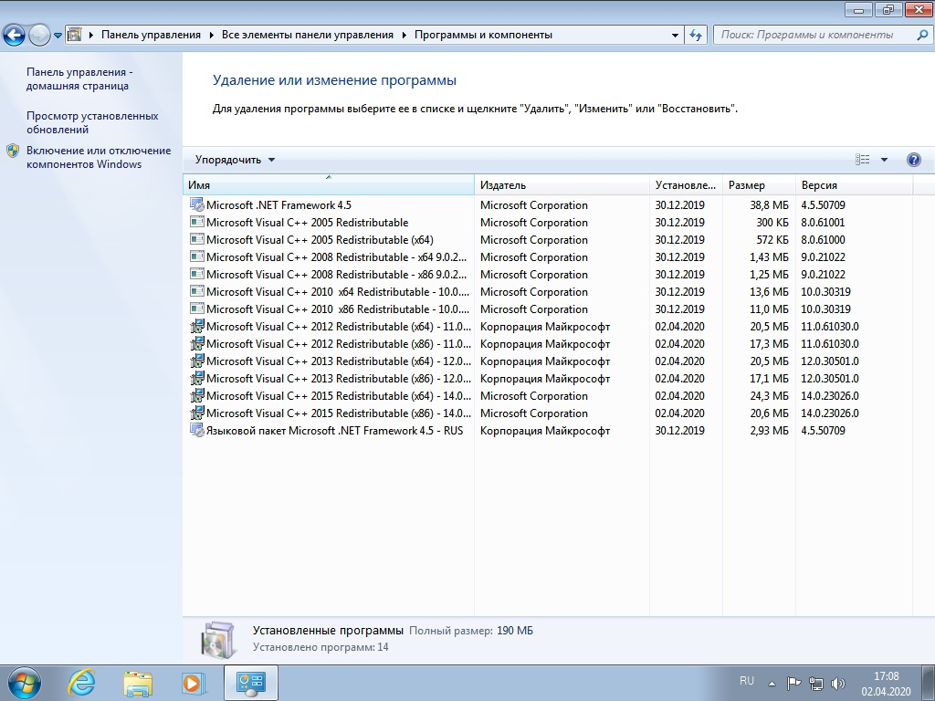The image size is (935, 701).
Task: Open Windows Media Player from taskbar
Action: pos(192,681)
